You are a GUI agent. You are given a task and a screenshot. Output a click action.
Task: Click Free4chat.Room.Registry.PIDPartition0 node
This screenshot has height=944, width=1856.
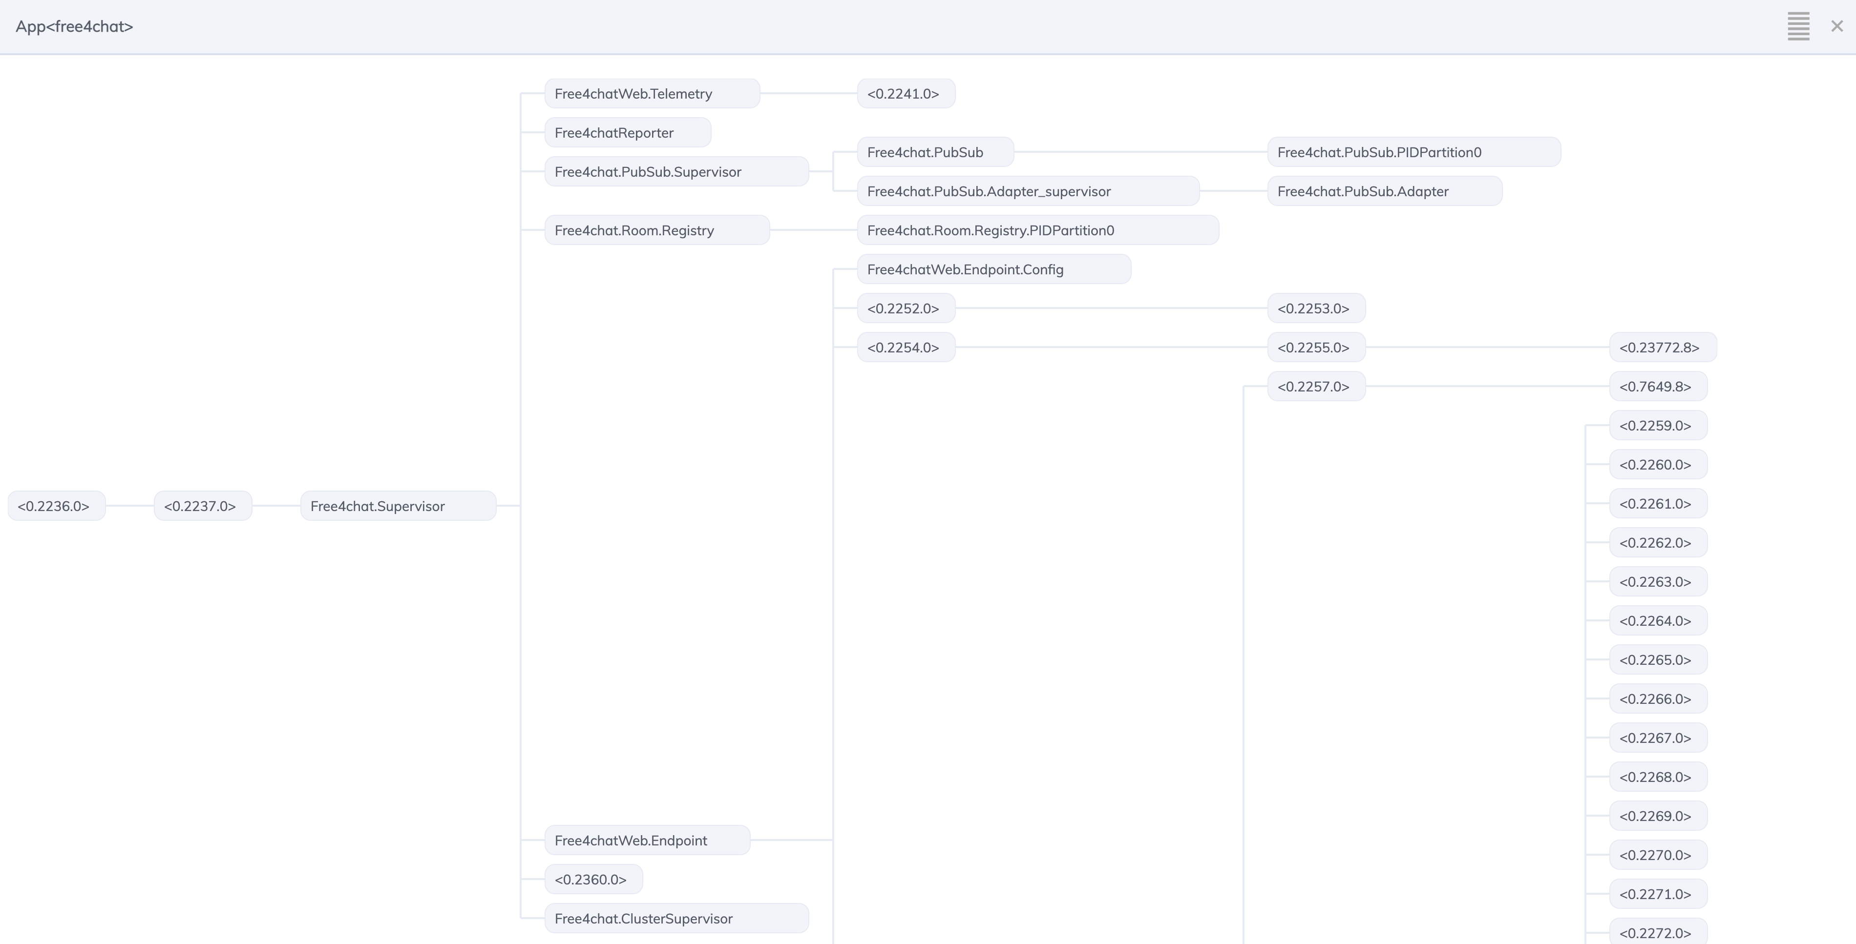pos(1037,230)
